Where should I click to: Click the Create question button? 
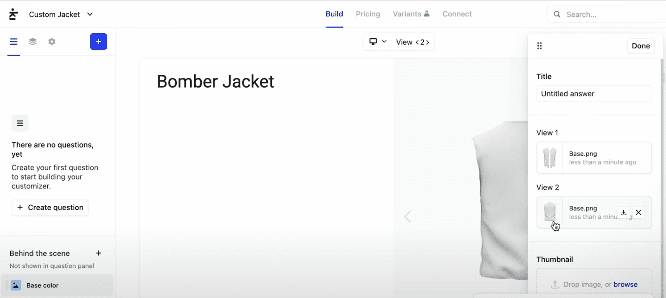pos(50,207)
